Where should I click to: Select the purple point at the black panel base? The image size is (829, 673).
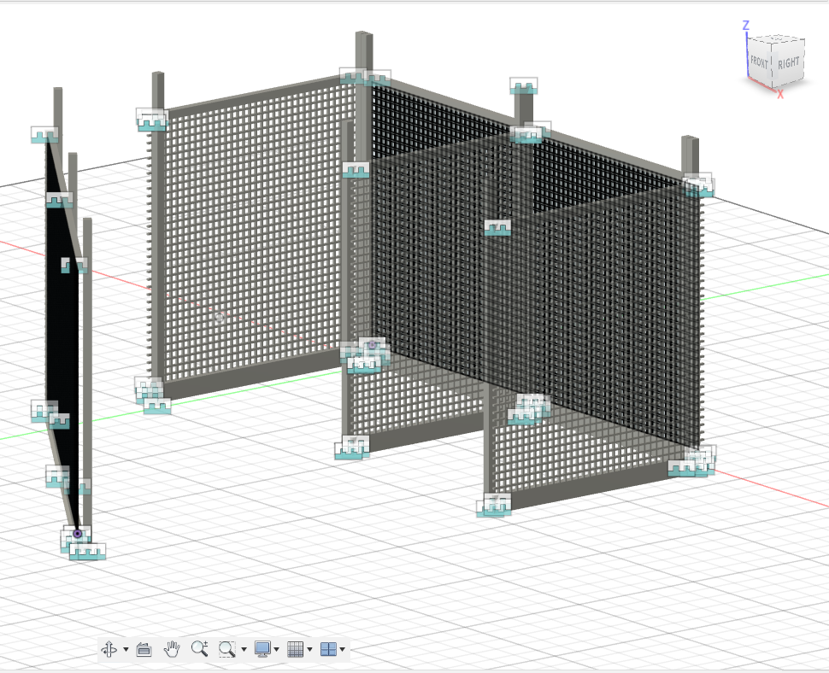click(x=78, y=534)
